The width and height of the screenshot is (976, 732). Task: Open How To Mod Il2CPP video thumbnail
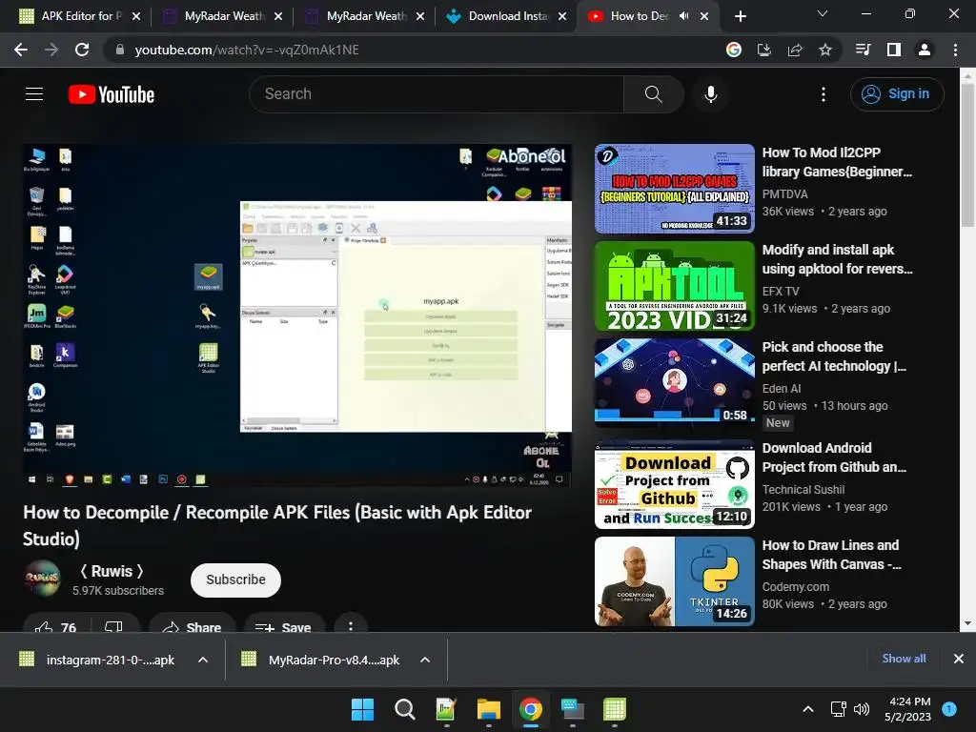pyautogui.click(x=675, y=189)
